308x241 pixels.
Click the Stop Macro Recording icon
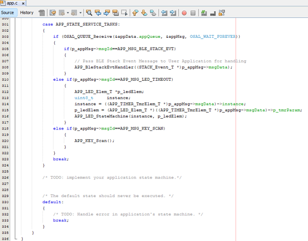[193, 13]
